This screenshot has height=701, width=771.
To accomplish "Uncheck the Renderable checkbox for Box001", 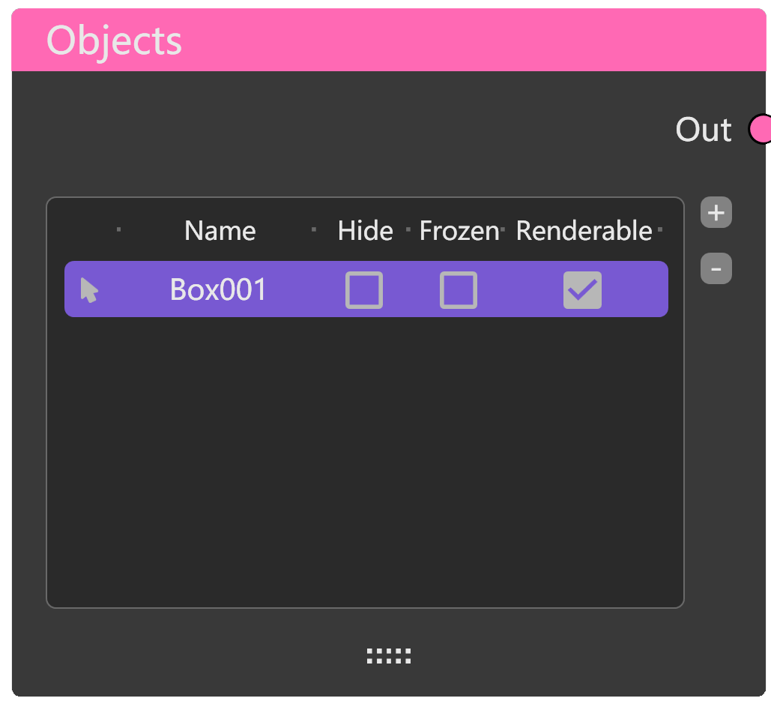I will [582, 290].
